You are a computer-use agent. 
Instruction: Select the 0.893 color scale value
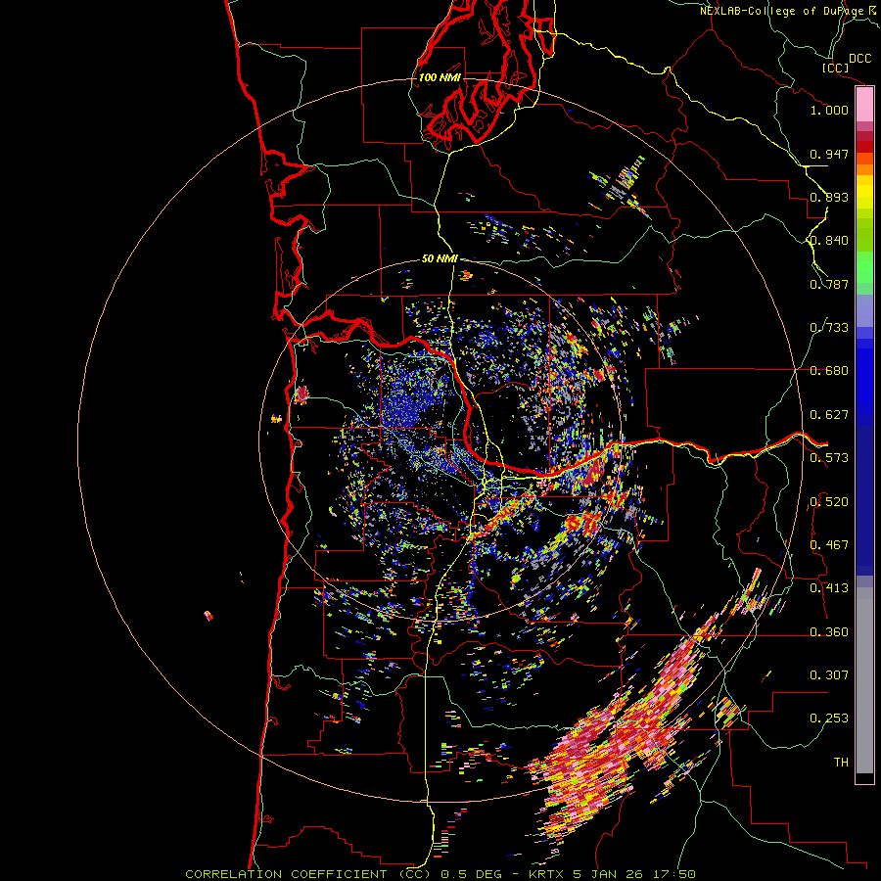coord(829,197)
